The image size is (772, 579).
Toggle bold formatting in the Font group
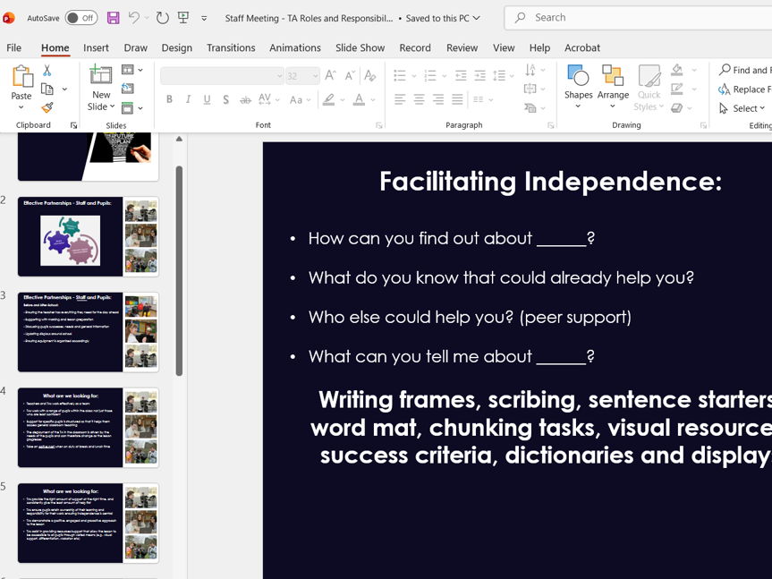169,99
